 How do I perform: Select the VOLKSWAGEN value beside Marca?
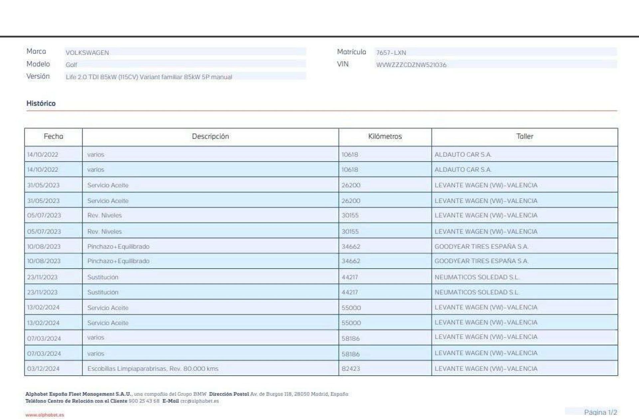(x=87, y=53)
